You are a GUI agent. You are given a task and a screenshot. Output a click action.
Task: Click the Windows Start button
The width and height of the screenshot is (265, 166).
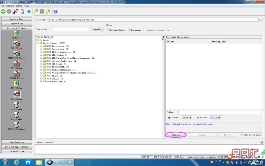pyautogui.click(x=5, y=162)
